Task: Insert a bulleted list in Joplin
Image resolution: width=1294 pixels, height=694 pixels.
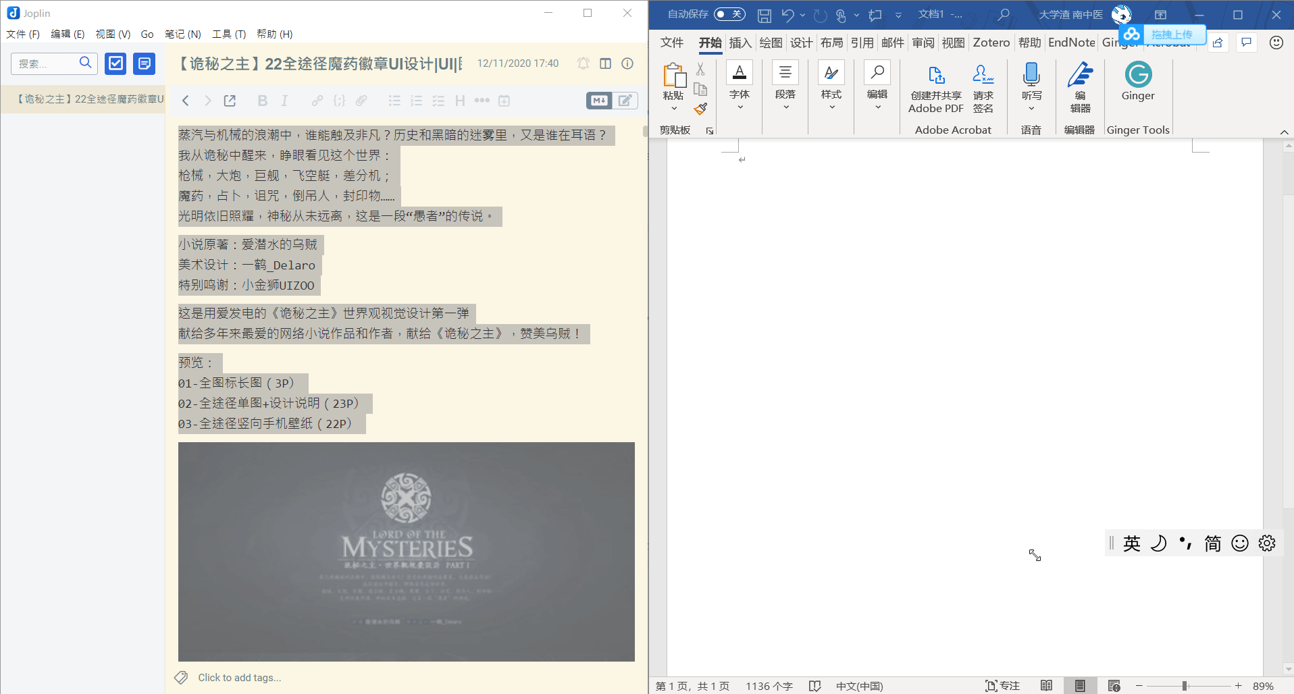Action: (394, 101)
